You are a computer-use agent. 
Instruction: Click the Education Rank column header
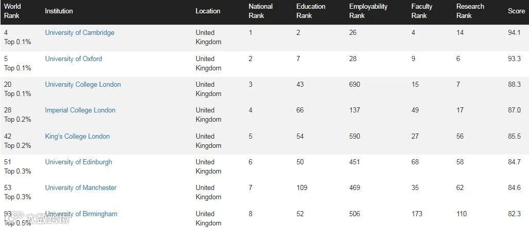[x=311, y=11]
